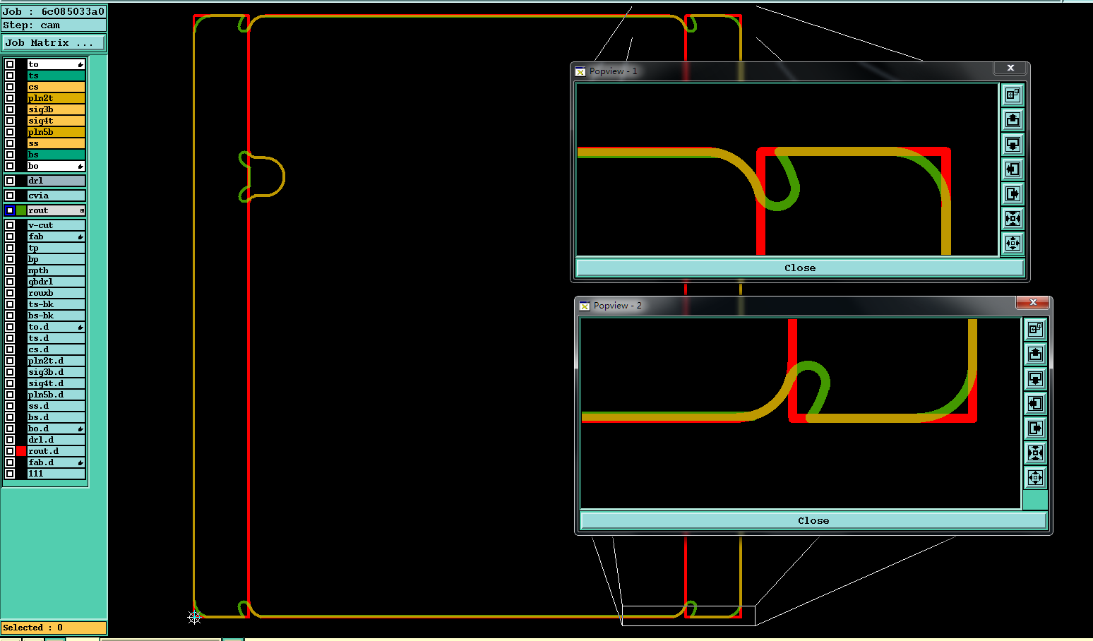Screen dimensions: 1093x641
Task: Close Popview 2 with the Close button
Action: (x=813, y=521)
